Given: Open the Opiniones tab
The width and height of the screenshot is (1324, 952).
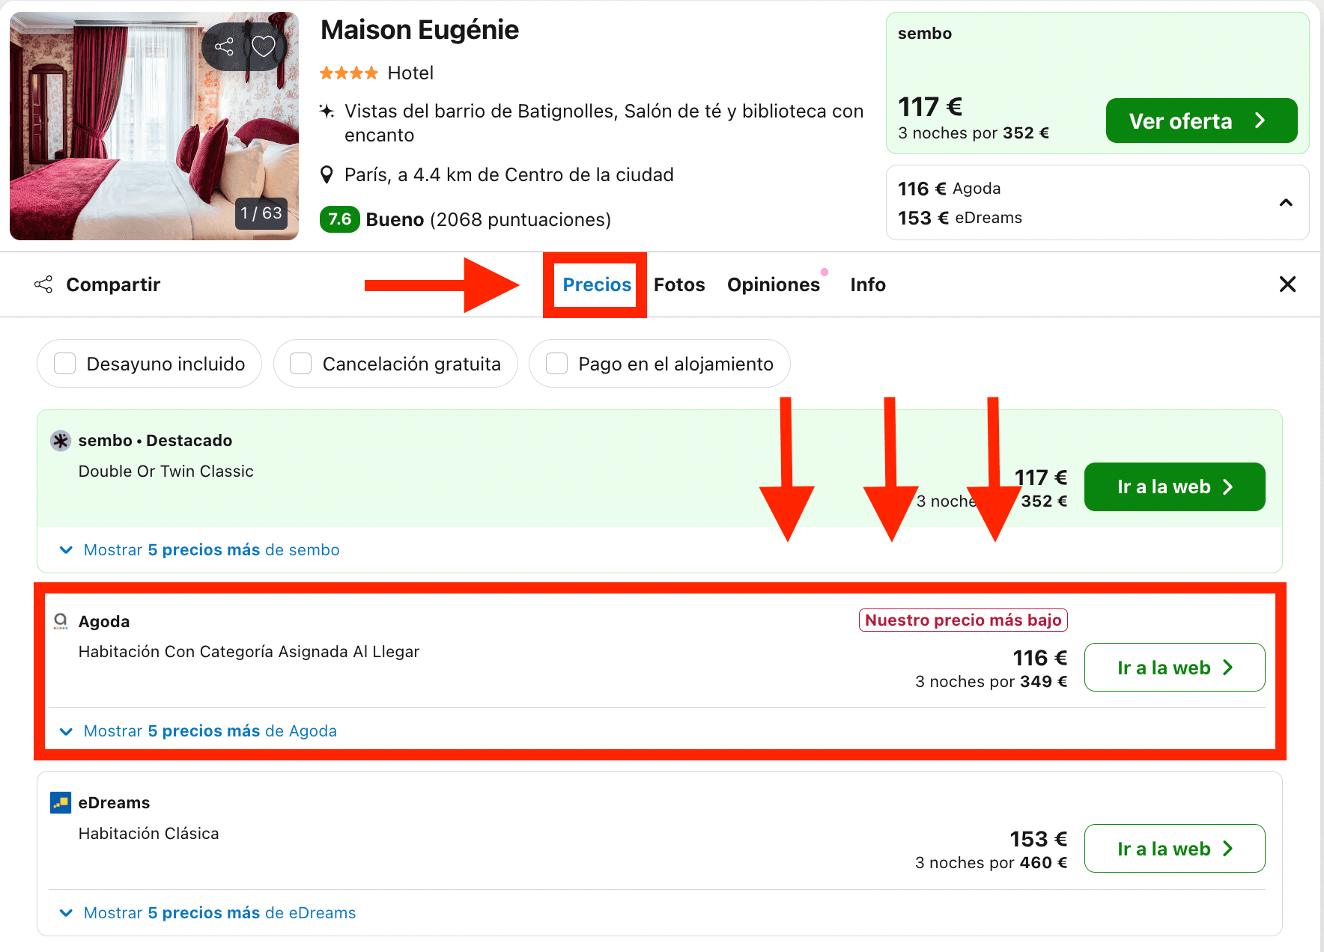Looking at the screenshot, I should pos(774,285).
